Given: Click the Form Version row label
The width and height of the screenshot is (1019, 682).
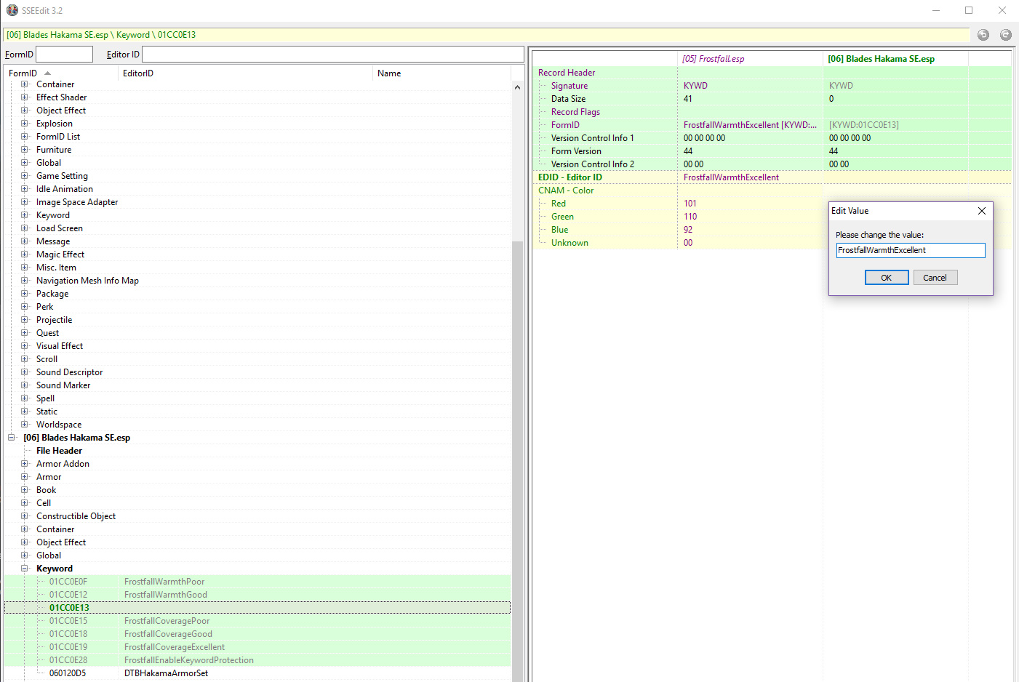Looking at the screenshot, I should [x=576, y=151].
